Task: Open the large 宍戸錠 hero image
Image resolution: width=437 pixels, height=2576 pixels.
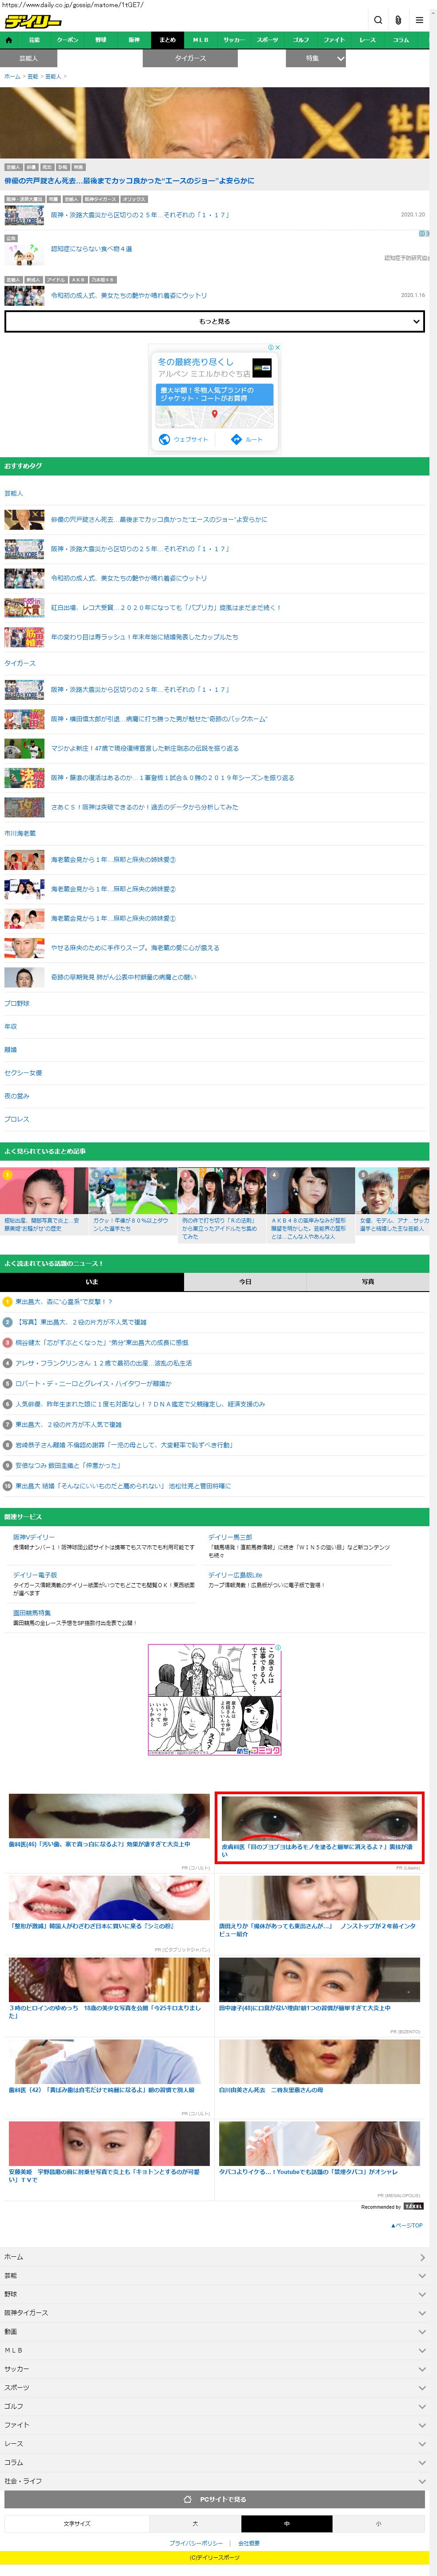Action: point(215,123)
